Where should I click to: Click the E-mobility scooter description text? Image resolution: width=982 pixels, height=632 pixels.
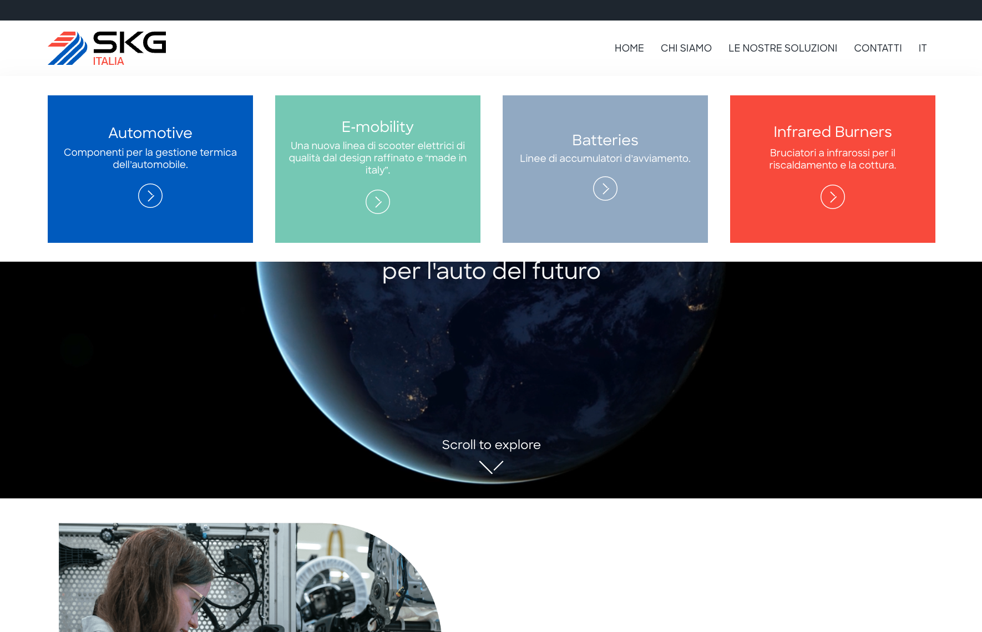tap(378, 158)
